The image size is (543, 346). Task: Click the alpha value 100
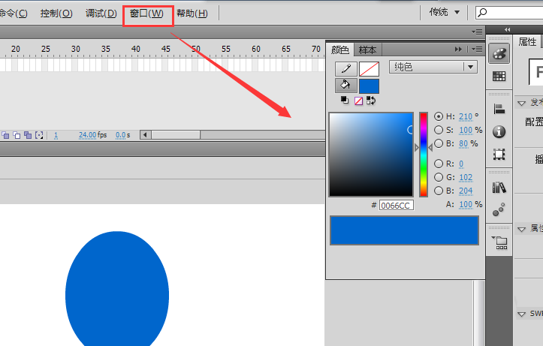click(466, 205)
